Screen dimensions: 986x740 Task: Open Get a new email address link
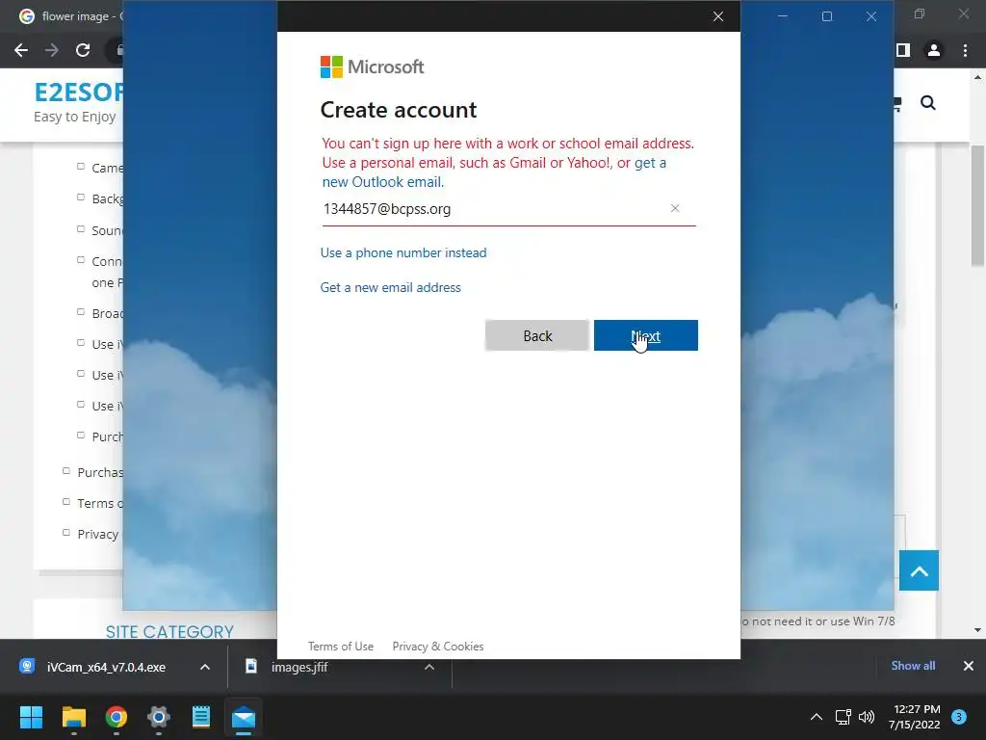(391, 287)
